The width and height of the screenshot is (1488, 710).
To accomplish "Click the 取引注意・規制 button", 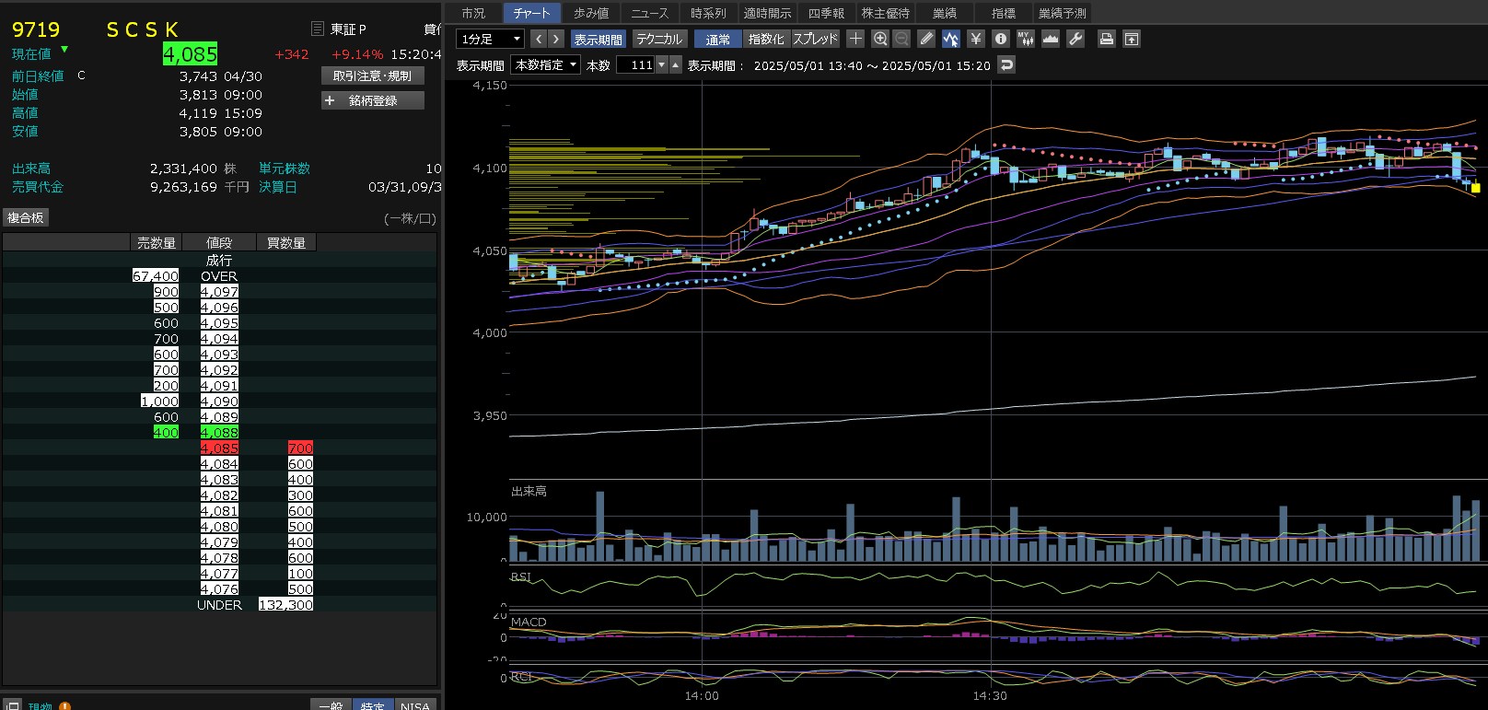I will point(373,76).
